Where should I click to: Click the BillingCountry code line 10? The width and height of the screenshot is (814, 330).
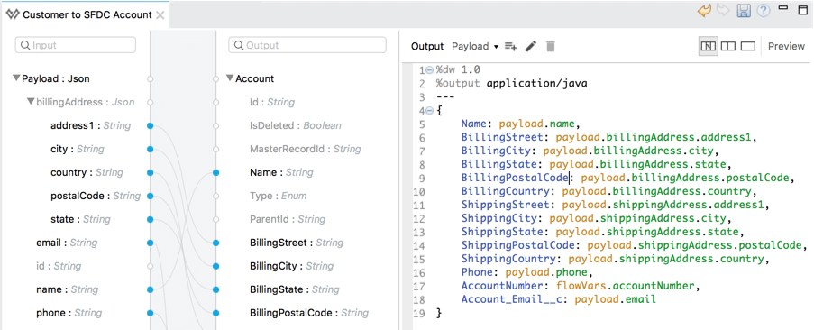609,191
